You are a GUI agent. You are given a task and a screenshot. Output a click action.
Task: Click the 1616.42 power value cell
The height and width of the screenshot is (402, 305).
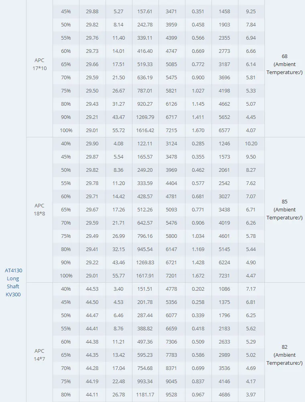coord(145,130)
